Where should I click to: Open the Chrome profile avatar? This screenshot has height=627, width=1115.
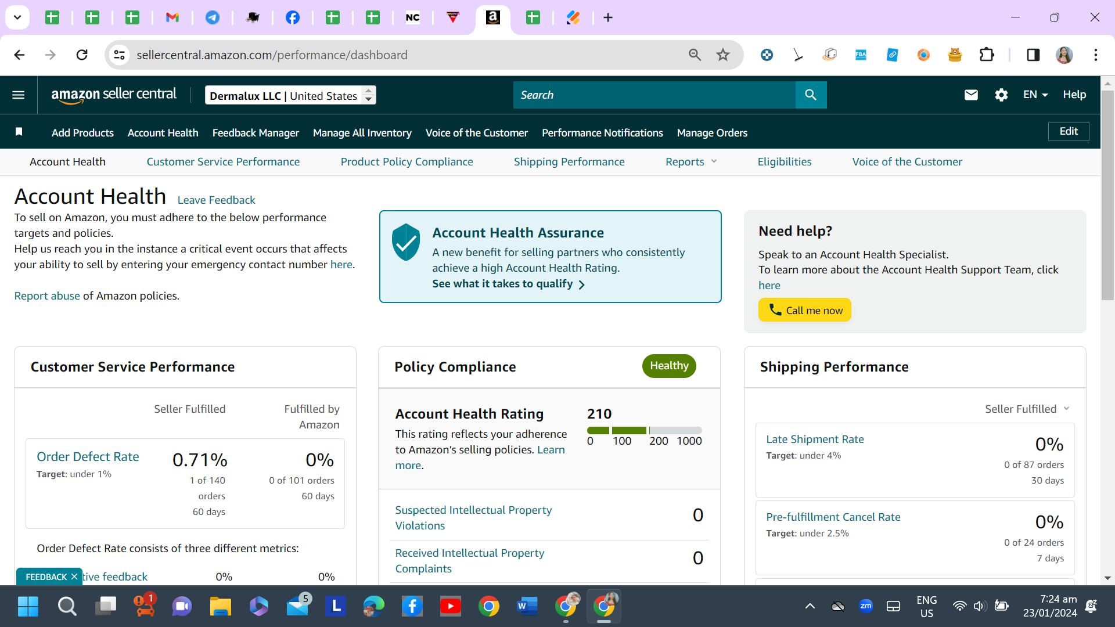click(1064, 55)
